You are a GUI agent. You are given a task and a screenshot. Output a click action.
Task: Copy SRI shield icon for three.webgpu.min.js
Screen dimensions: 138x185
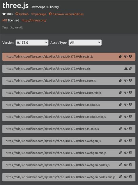[x=130, y=153]
